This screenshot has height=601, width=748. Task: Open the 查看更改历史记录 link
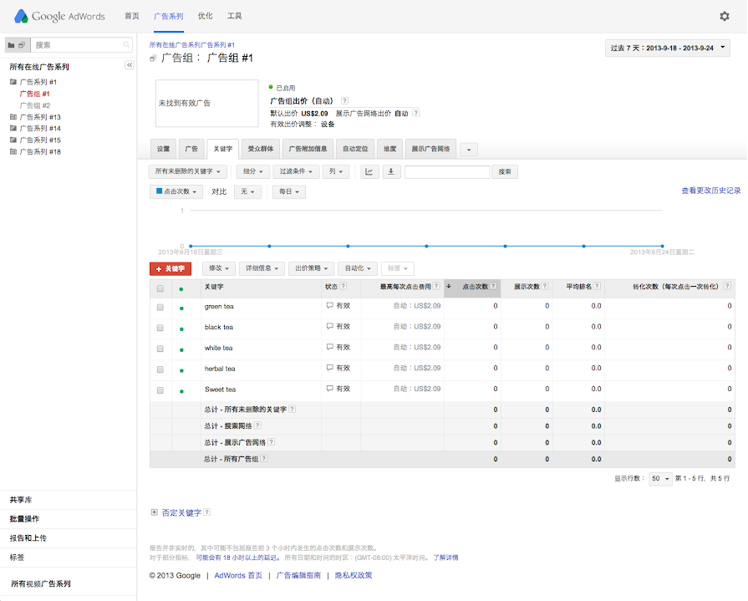point(710,191)
